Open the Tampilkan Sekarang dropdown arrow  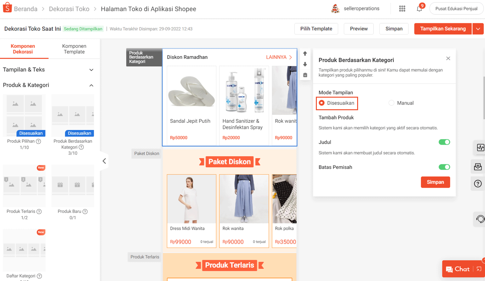(x=478, y=29)
